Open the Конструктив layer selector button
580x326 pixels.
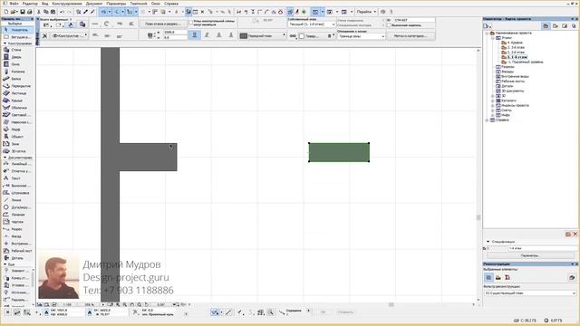[x=69, y=36]
